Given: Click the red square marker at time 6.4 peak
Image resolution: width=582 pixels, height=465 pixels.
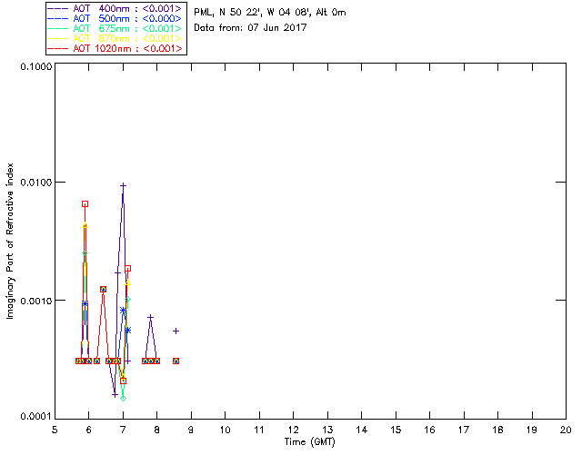Looking at the screenshot, I should point(103,289).
